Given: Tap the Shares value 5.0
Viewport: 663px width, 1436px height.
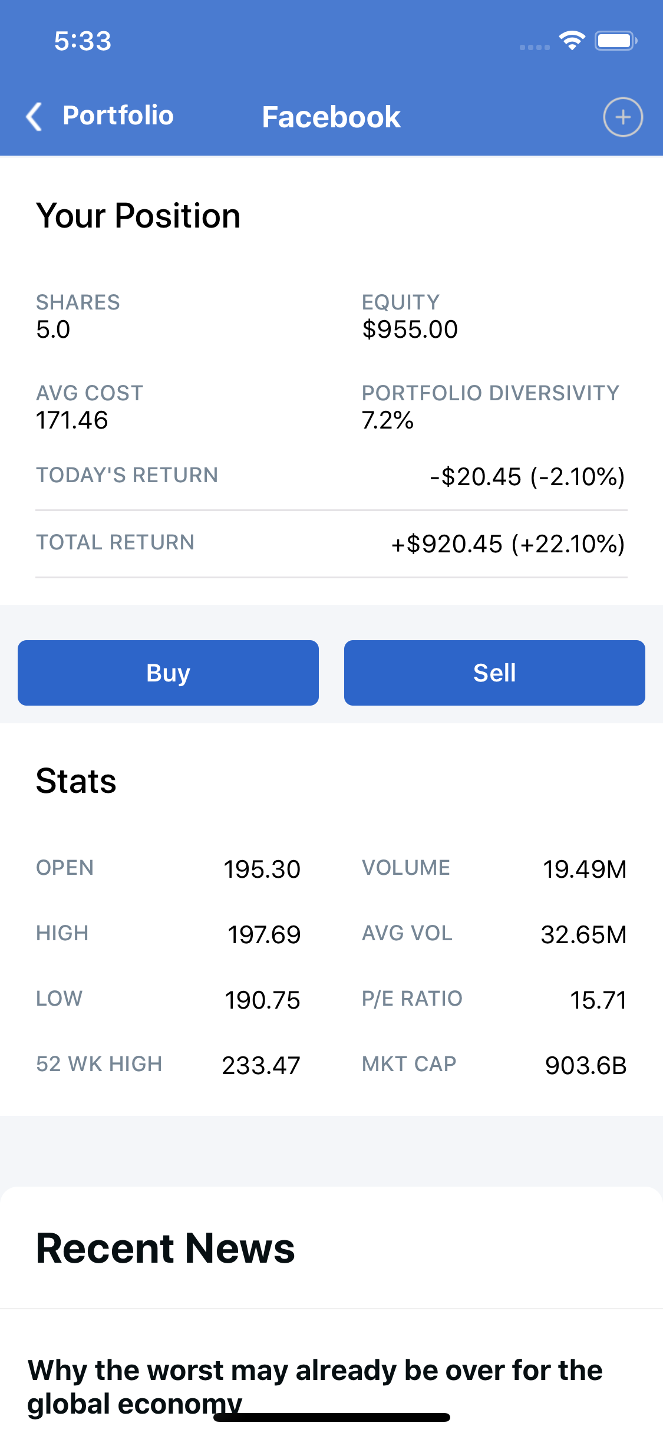Looking at the screenshot, I should (53, 329).
